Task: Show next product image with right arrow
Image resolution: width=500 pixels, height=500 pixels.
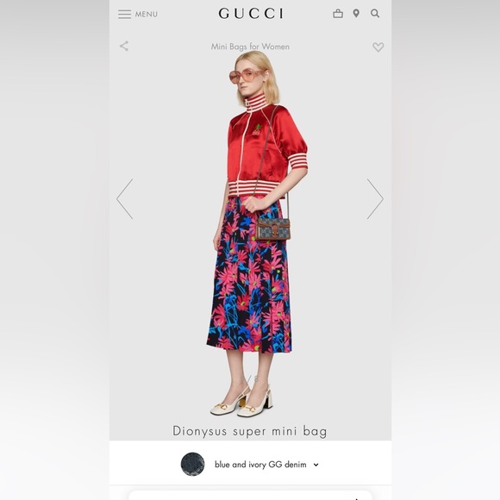Action: 375,198
